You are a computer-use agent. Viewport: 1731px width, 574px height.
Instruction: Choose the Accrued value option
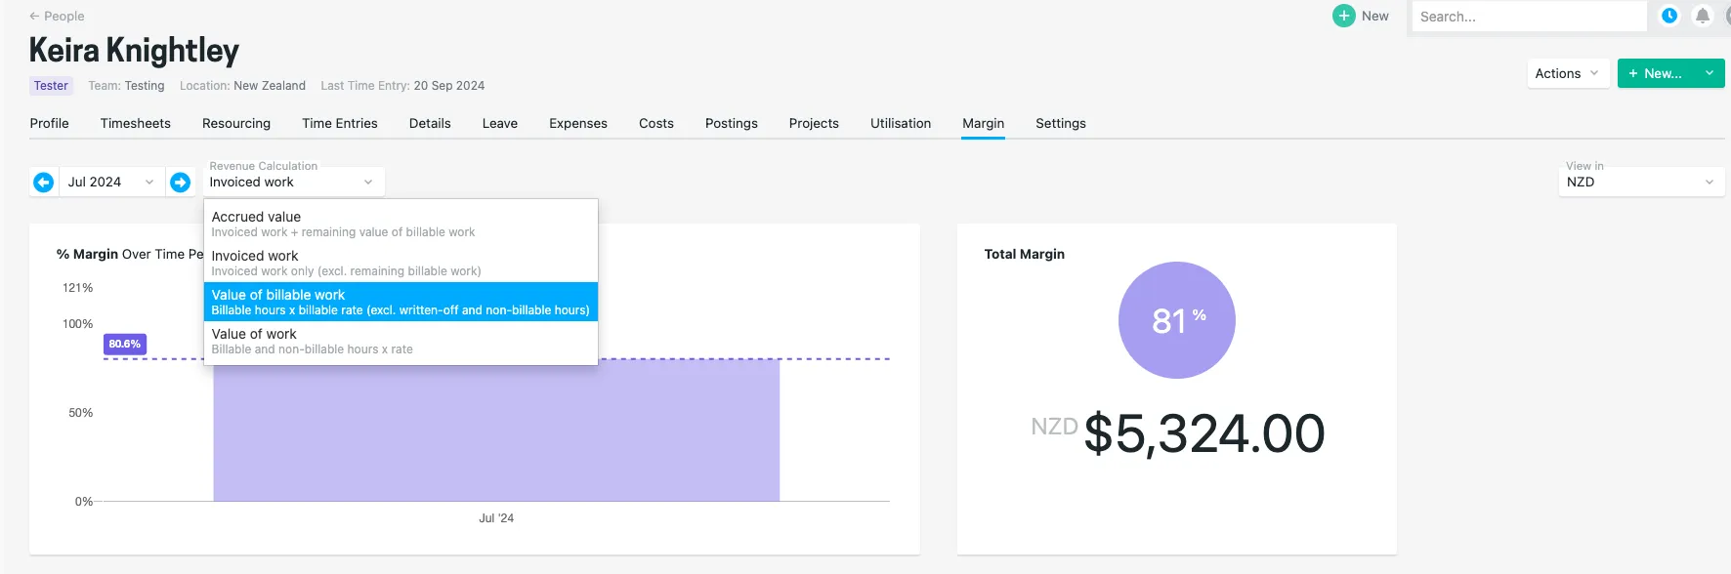coord(401,224)
